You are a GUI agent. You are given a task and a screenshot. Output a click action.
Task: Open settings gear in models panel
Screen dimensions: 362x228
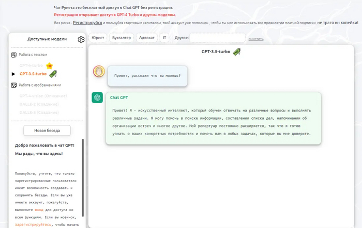pos(81,39)
